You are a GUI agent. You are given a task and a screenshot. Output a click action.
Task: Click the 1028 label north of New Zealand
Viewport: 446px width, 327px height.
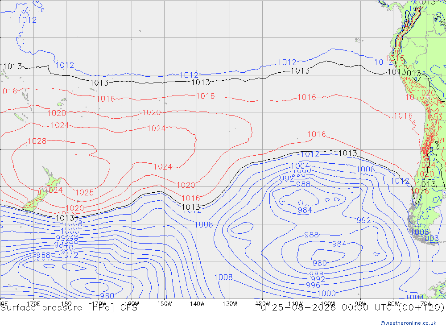(x=37, y=141)
